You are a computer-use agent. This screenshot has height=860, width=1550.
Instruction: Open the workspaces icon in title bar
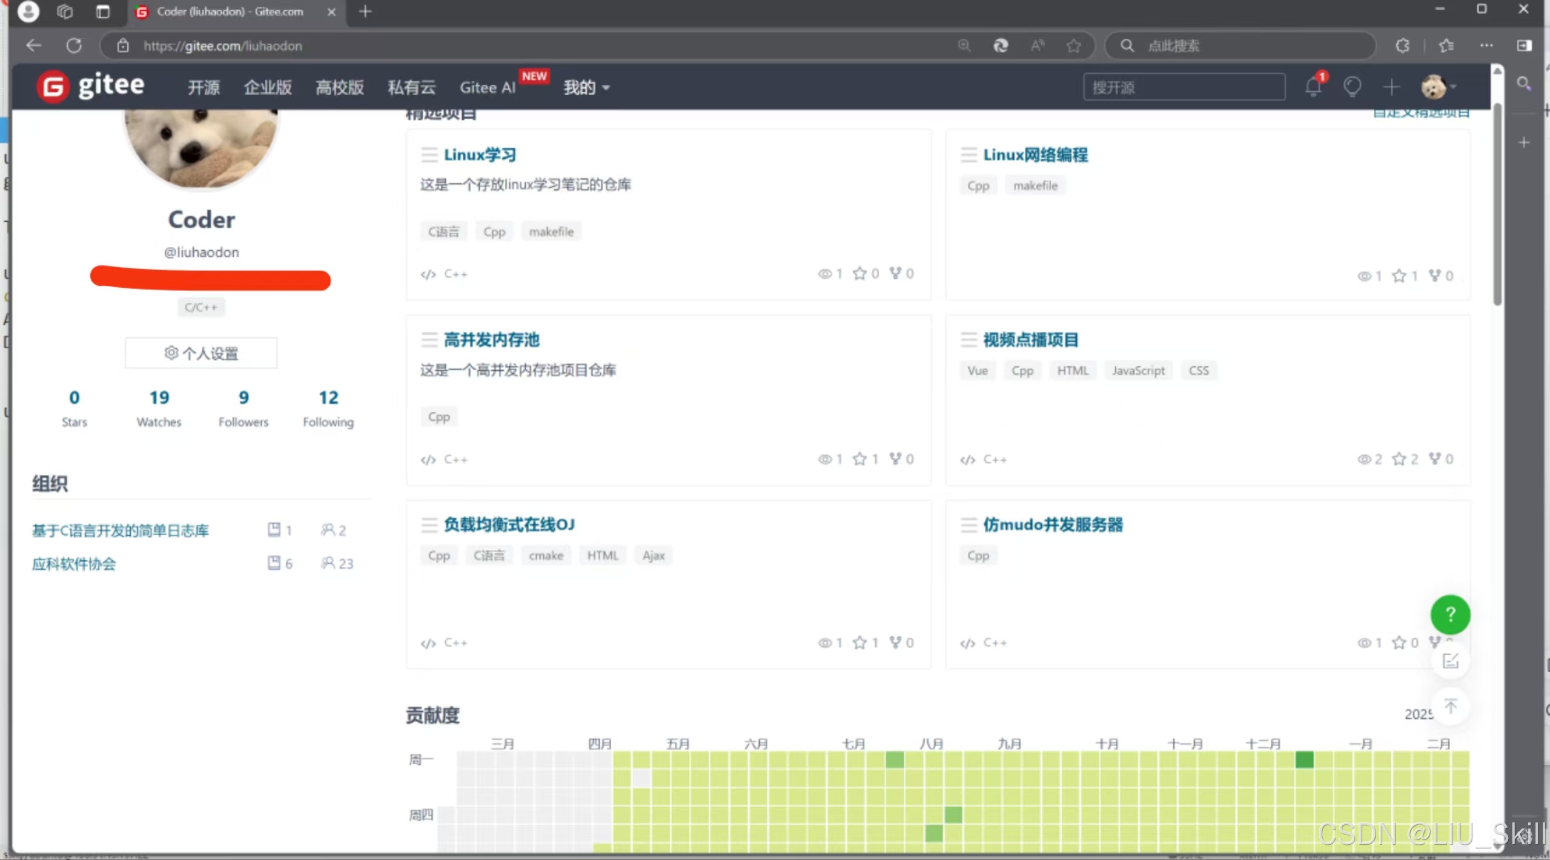coord(65,12)
